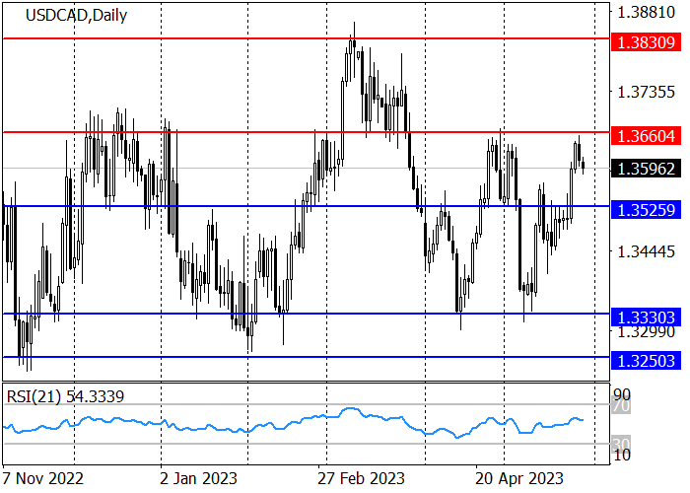Image resolution: width=690 pixels, height=493 pixels.
Task: Click the RSI scale value 10
Action: coord(621,456)
